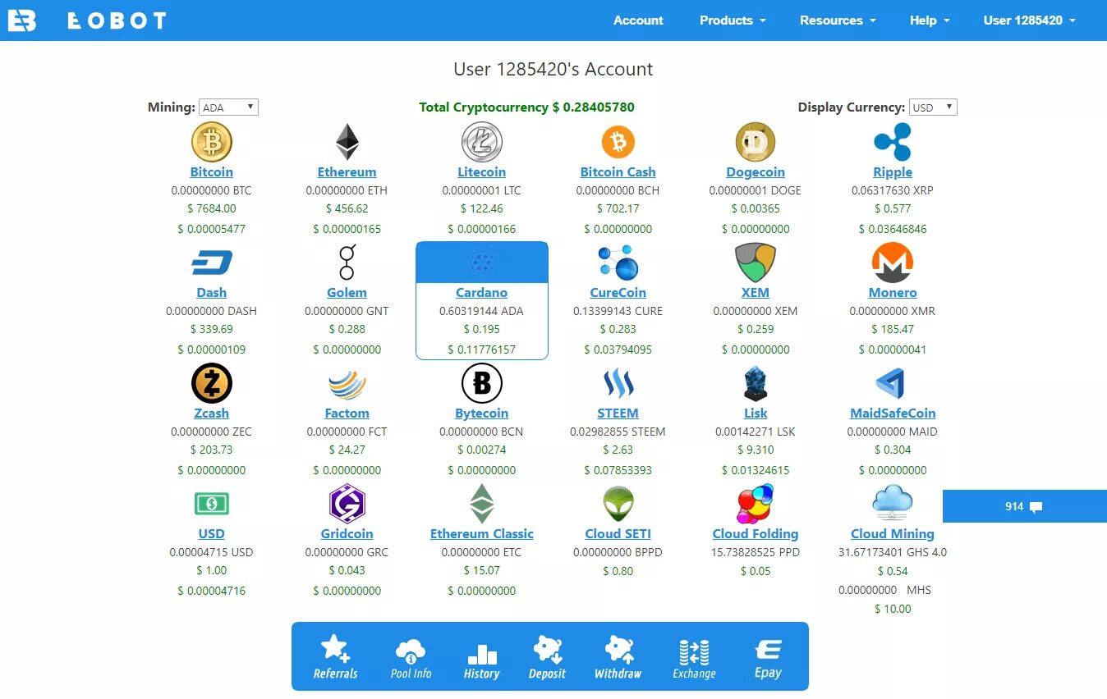Viewport: 1107px width, 699px height.
Task: Go to Account in top navigation
Action: click(638, 21)
